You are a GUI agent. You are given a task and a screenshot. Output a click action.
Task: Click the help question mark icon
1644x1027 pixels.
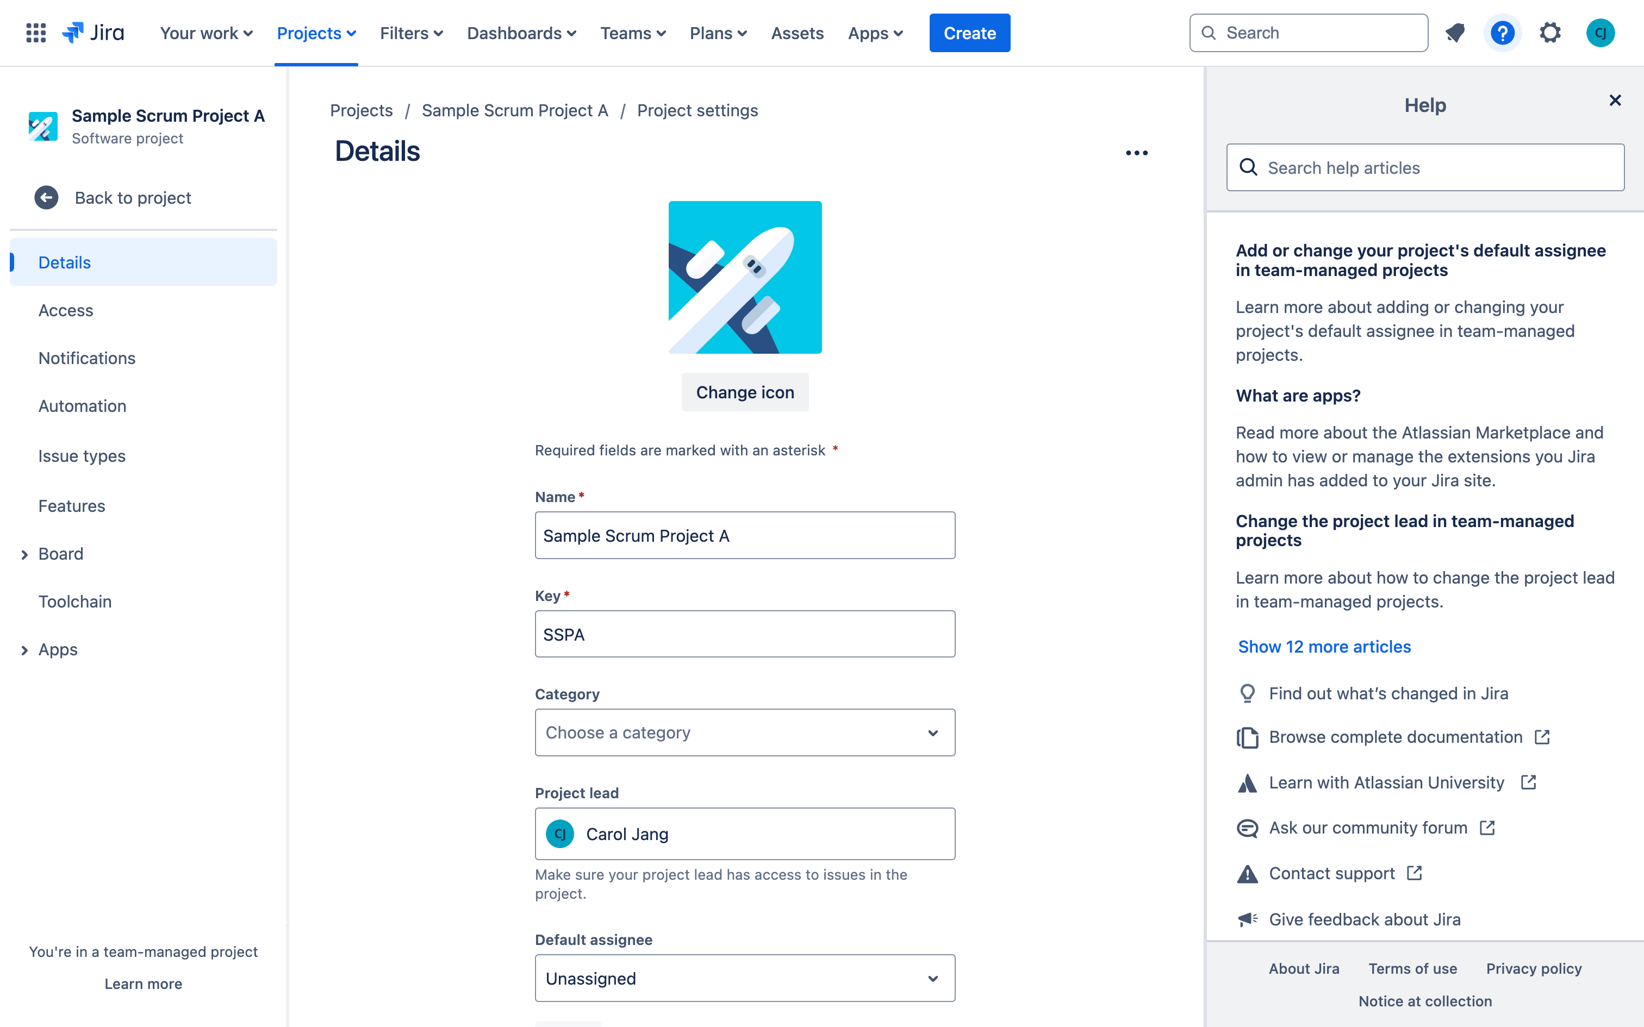(1503, 32)
